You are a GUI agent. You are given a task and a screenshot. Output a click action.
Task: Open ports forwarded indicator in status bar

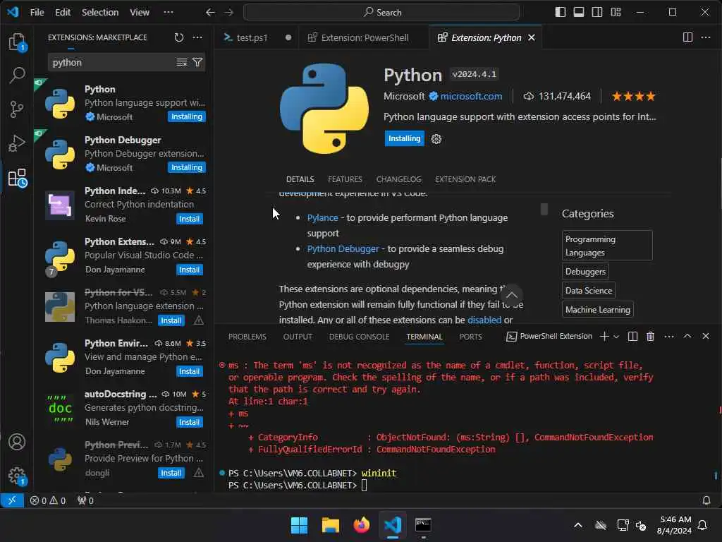tap(85, 500)
